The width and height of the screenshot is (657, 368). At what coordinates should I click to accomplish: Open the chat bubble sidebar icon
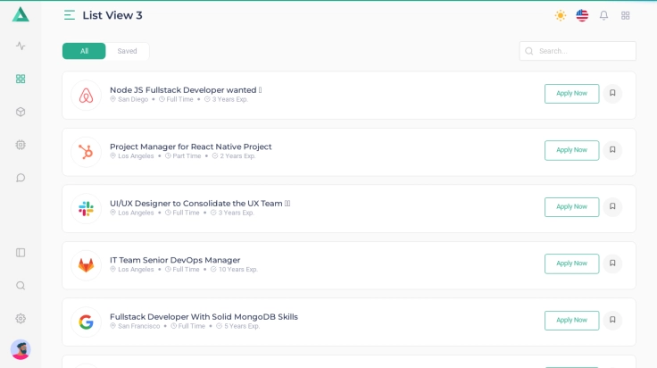(x=21, y=178)
